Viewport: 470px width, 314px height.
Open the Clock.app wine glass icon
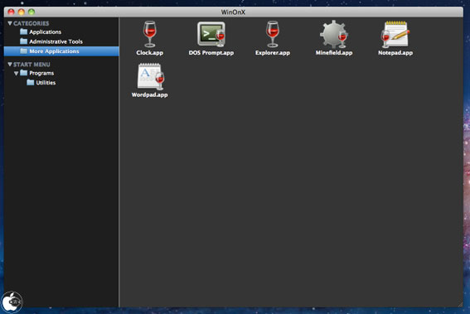(149, 34)
